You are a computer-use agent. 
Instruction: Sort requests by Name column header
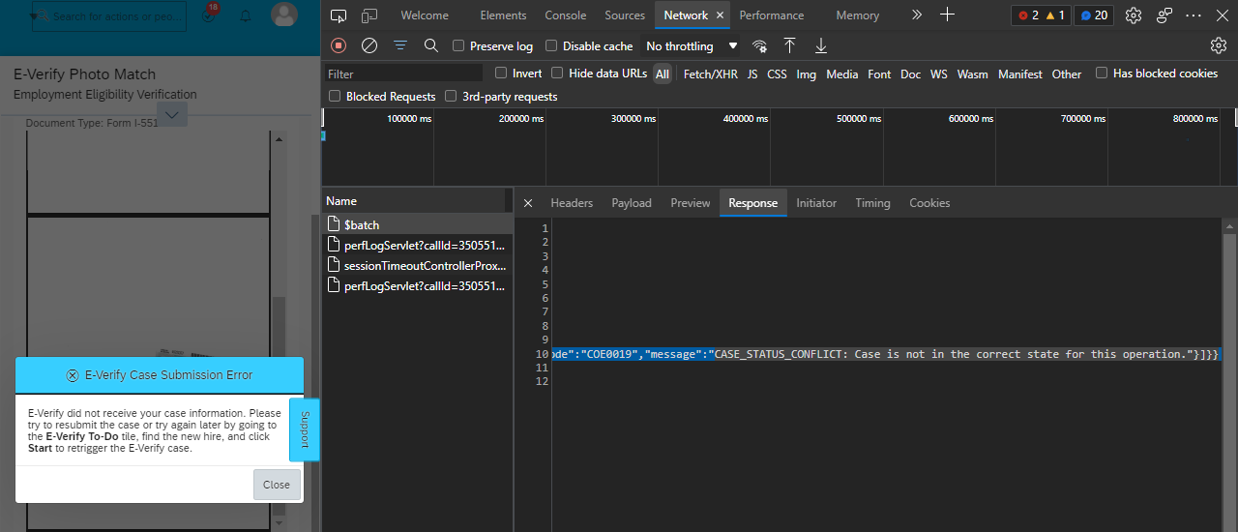(x=414, y=201)
